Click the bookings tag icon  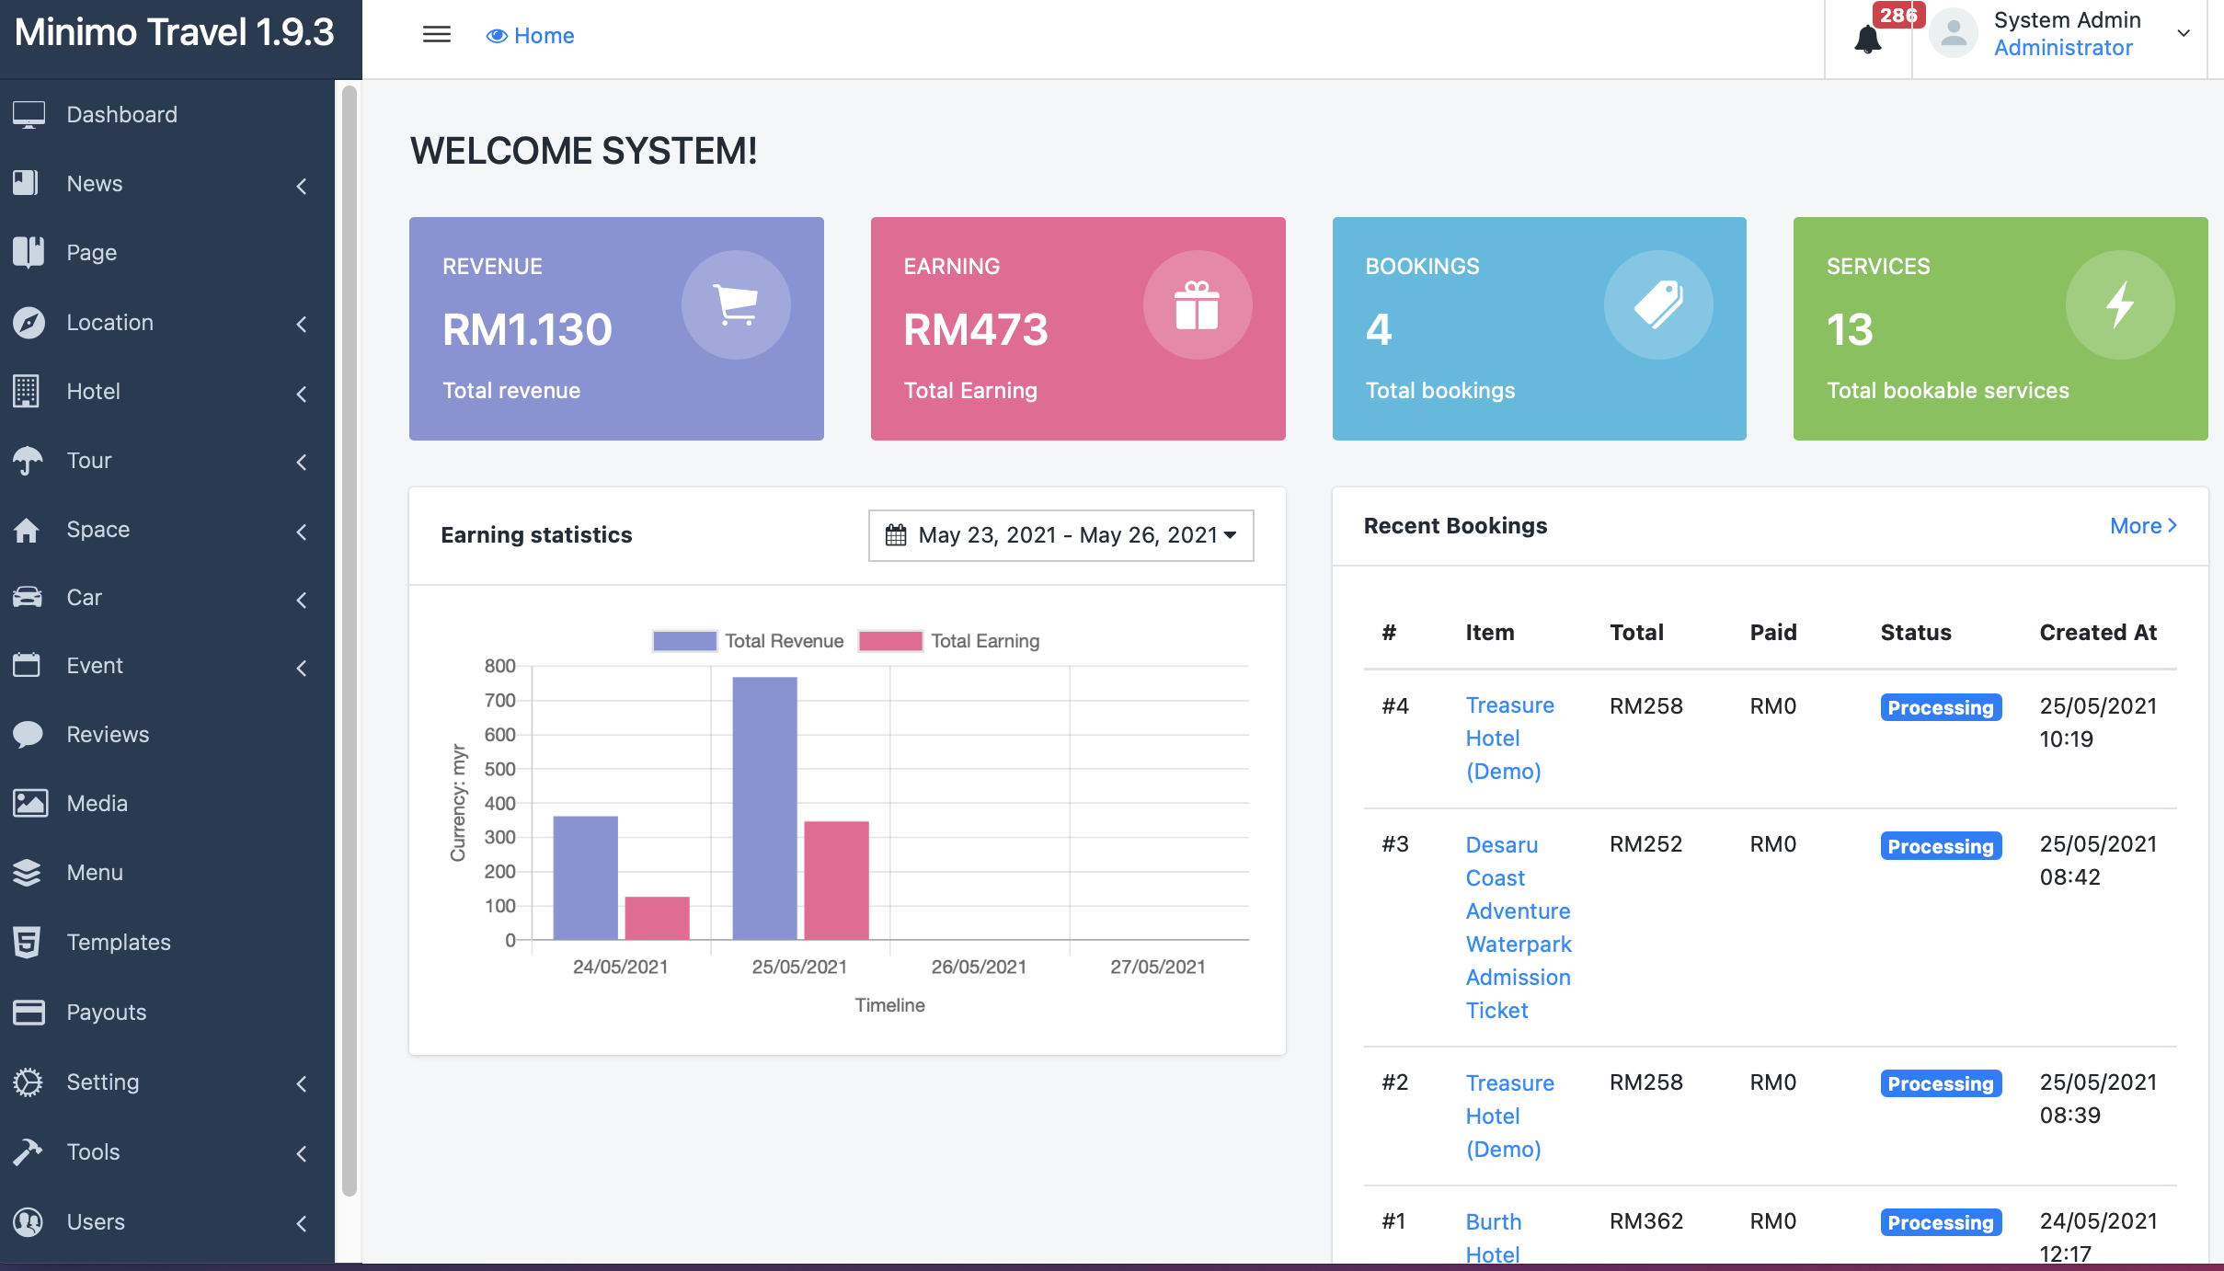point(1657,304)
